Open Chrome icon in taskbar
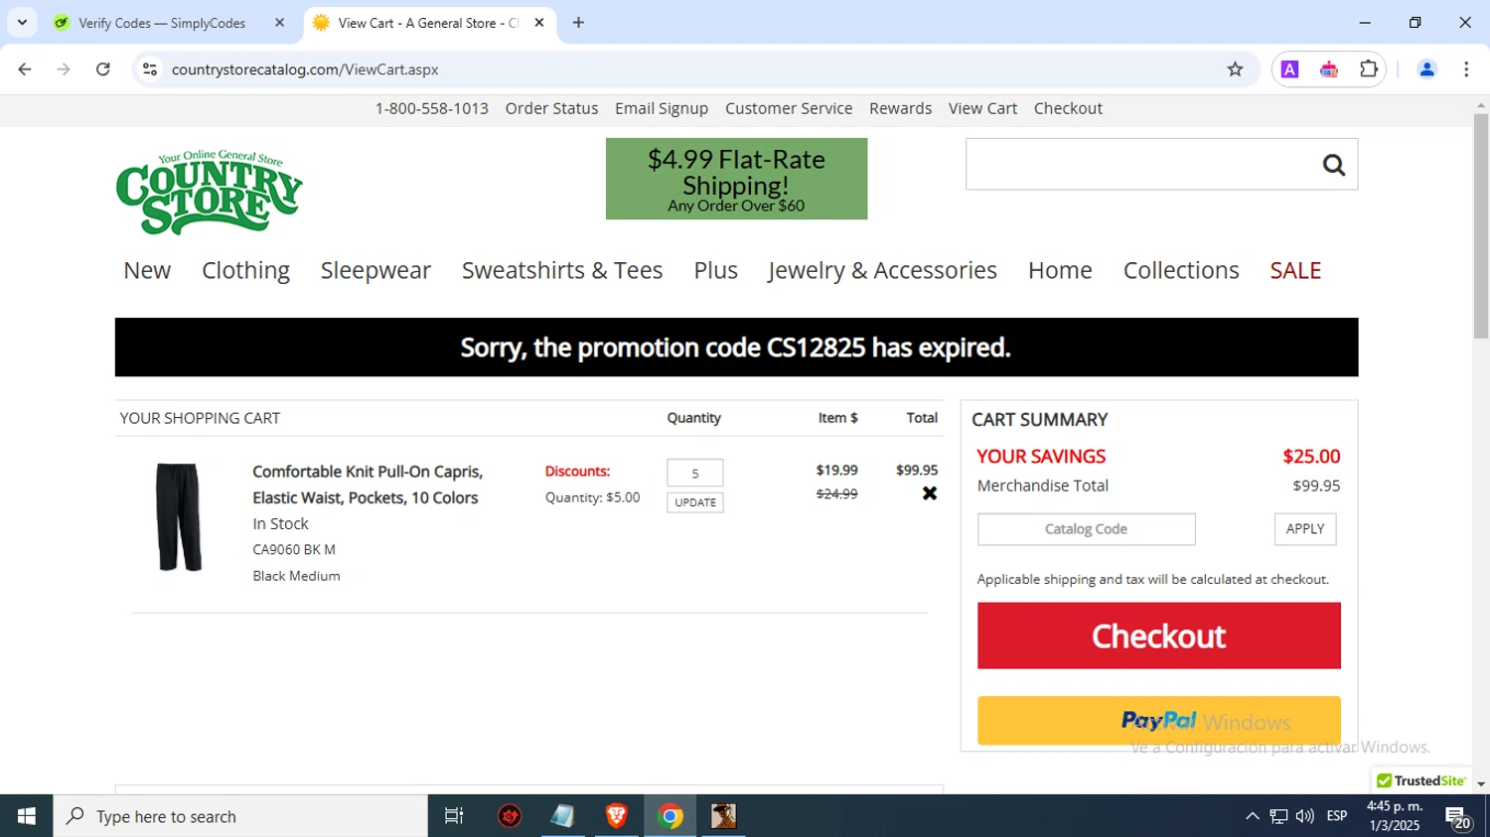 coord(670,816)
